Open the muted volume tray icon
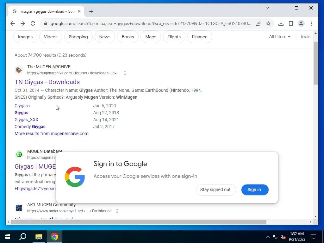This screenshot has height=243, width=324. pyautogui.click(x=283, y=237)
